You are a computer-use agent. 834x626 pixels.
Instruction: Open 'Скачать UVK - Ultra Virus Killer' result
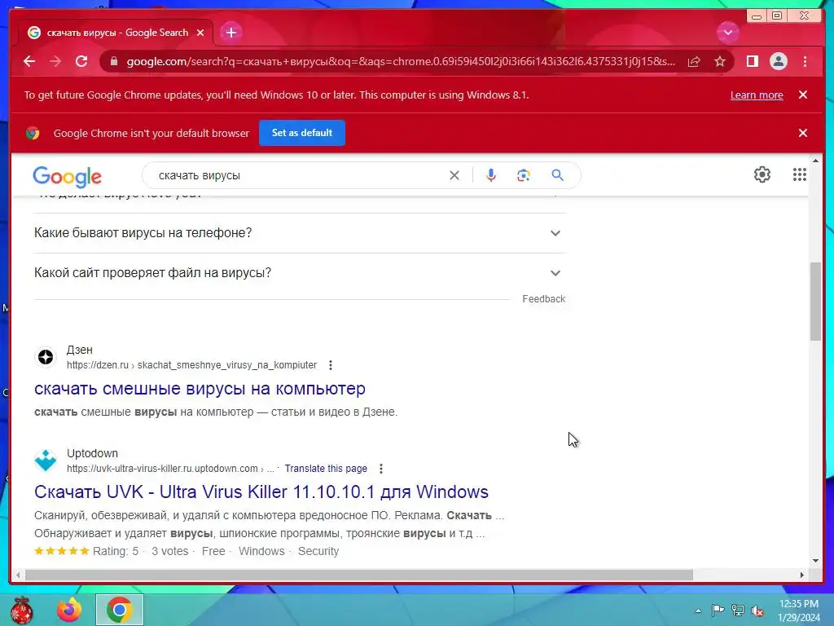tap(261, 492)
